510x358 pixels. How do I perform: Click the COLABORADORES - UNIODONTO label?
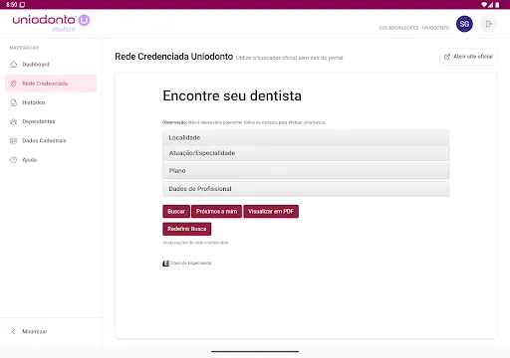tap(414, 28)
